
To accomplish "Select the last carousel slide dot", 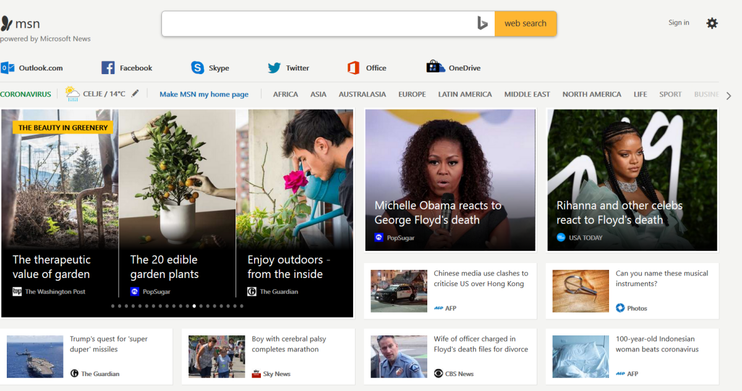I will (241, 306).
